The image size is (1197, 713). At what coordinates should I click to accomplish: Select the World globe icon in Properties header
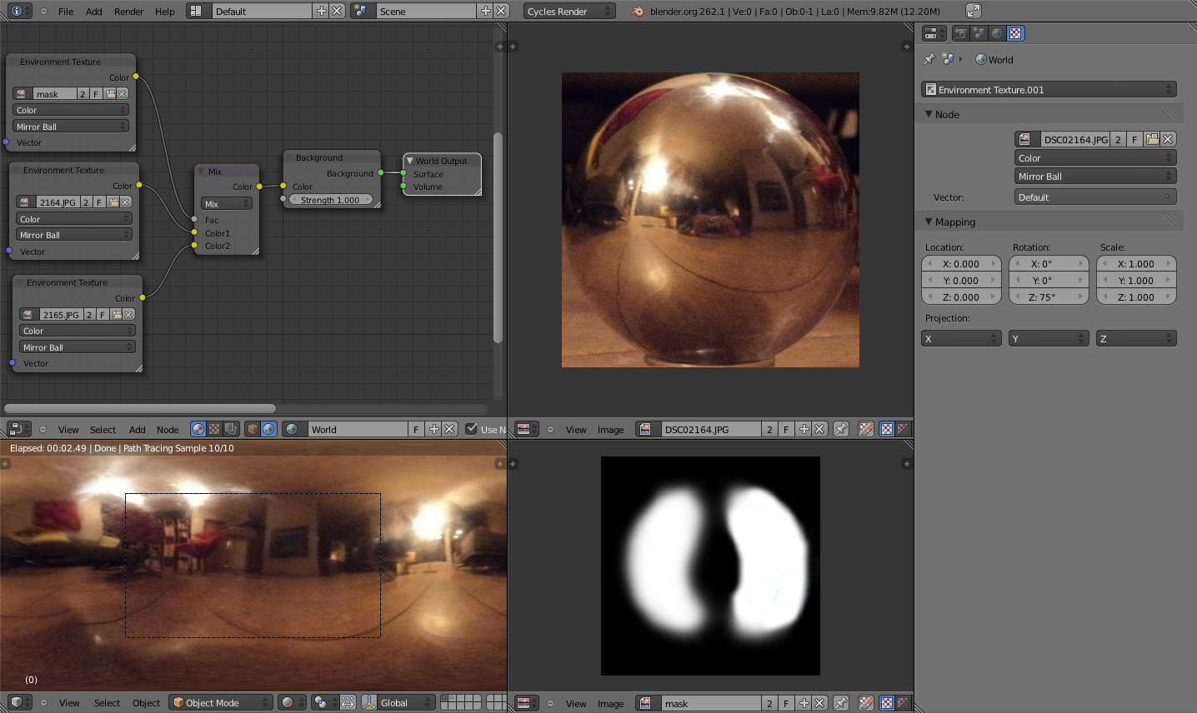tap(998, 33)
